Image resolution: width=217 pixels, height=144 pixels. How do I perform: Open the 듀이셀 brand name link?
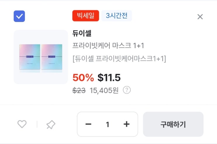[x=82, y=33]
